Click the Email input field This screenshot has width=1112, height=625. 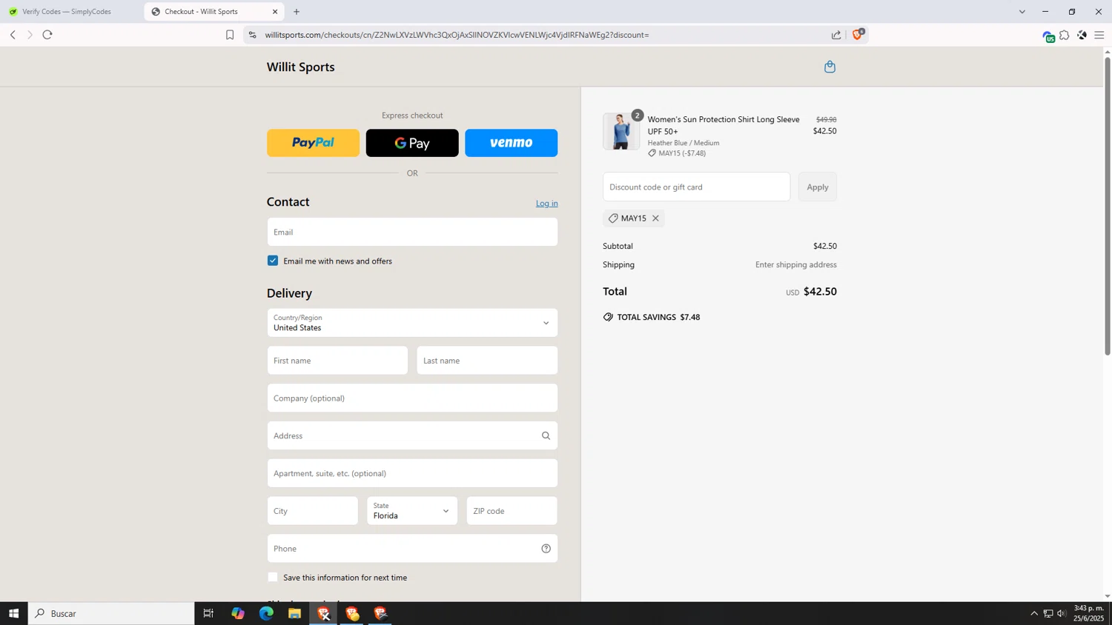[x=412, y=232]
